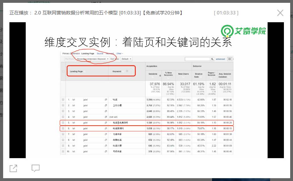The image size is (293, 181).
Task: Open the landing page link icon in row 6
Action: [106, 128]
